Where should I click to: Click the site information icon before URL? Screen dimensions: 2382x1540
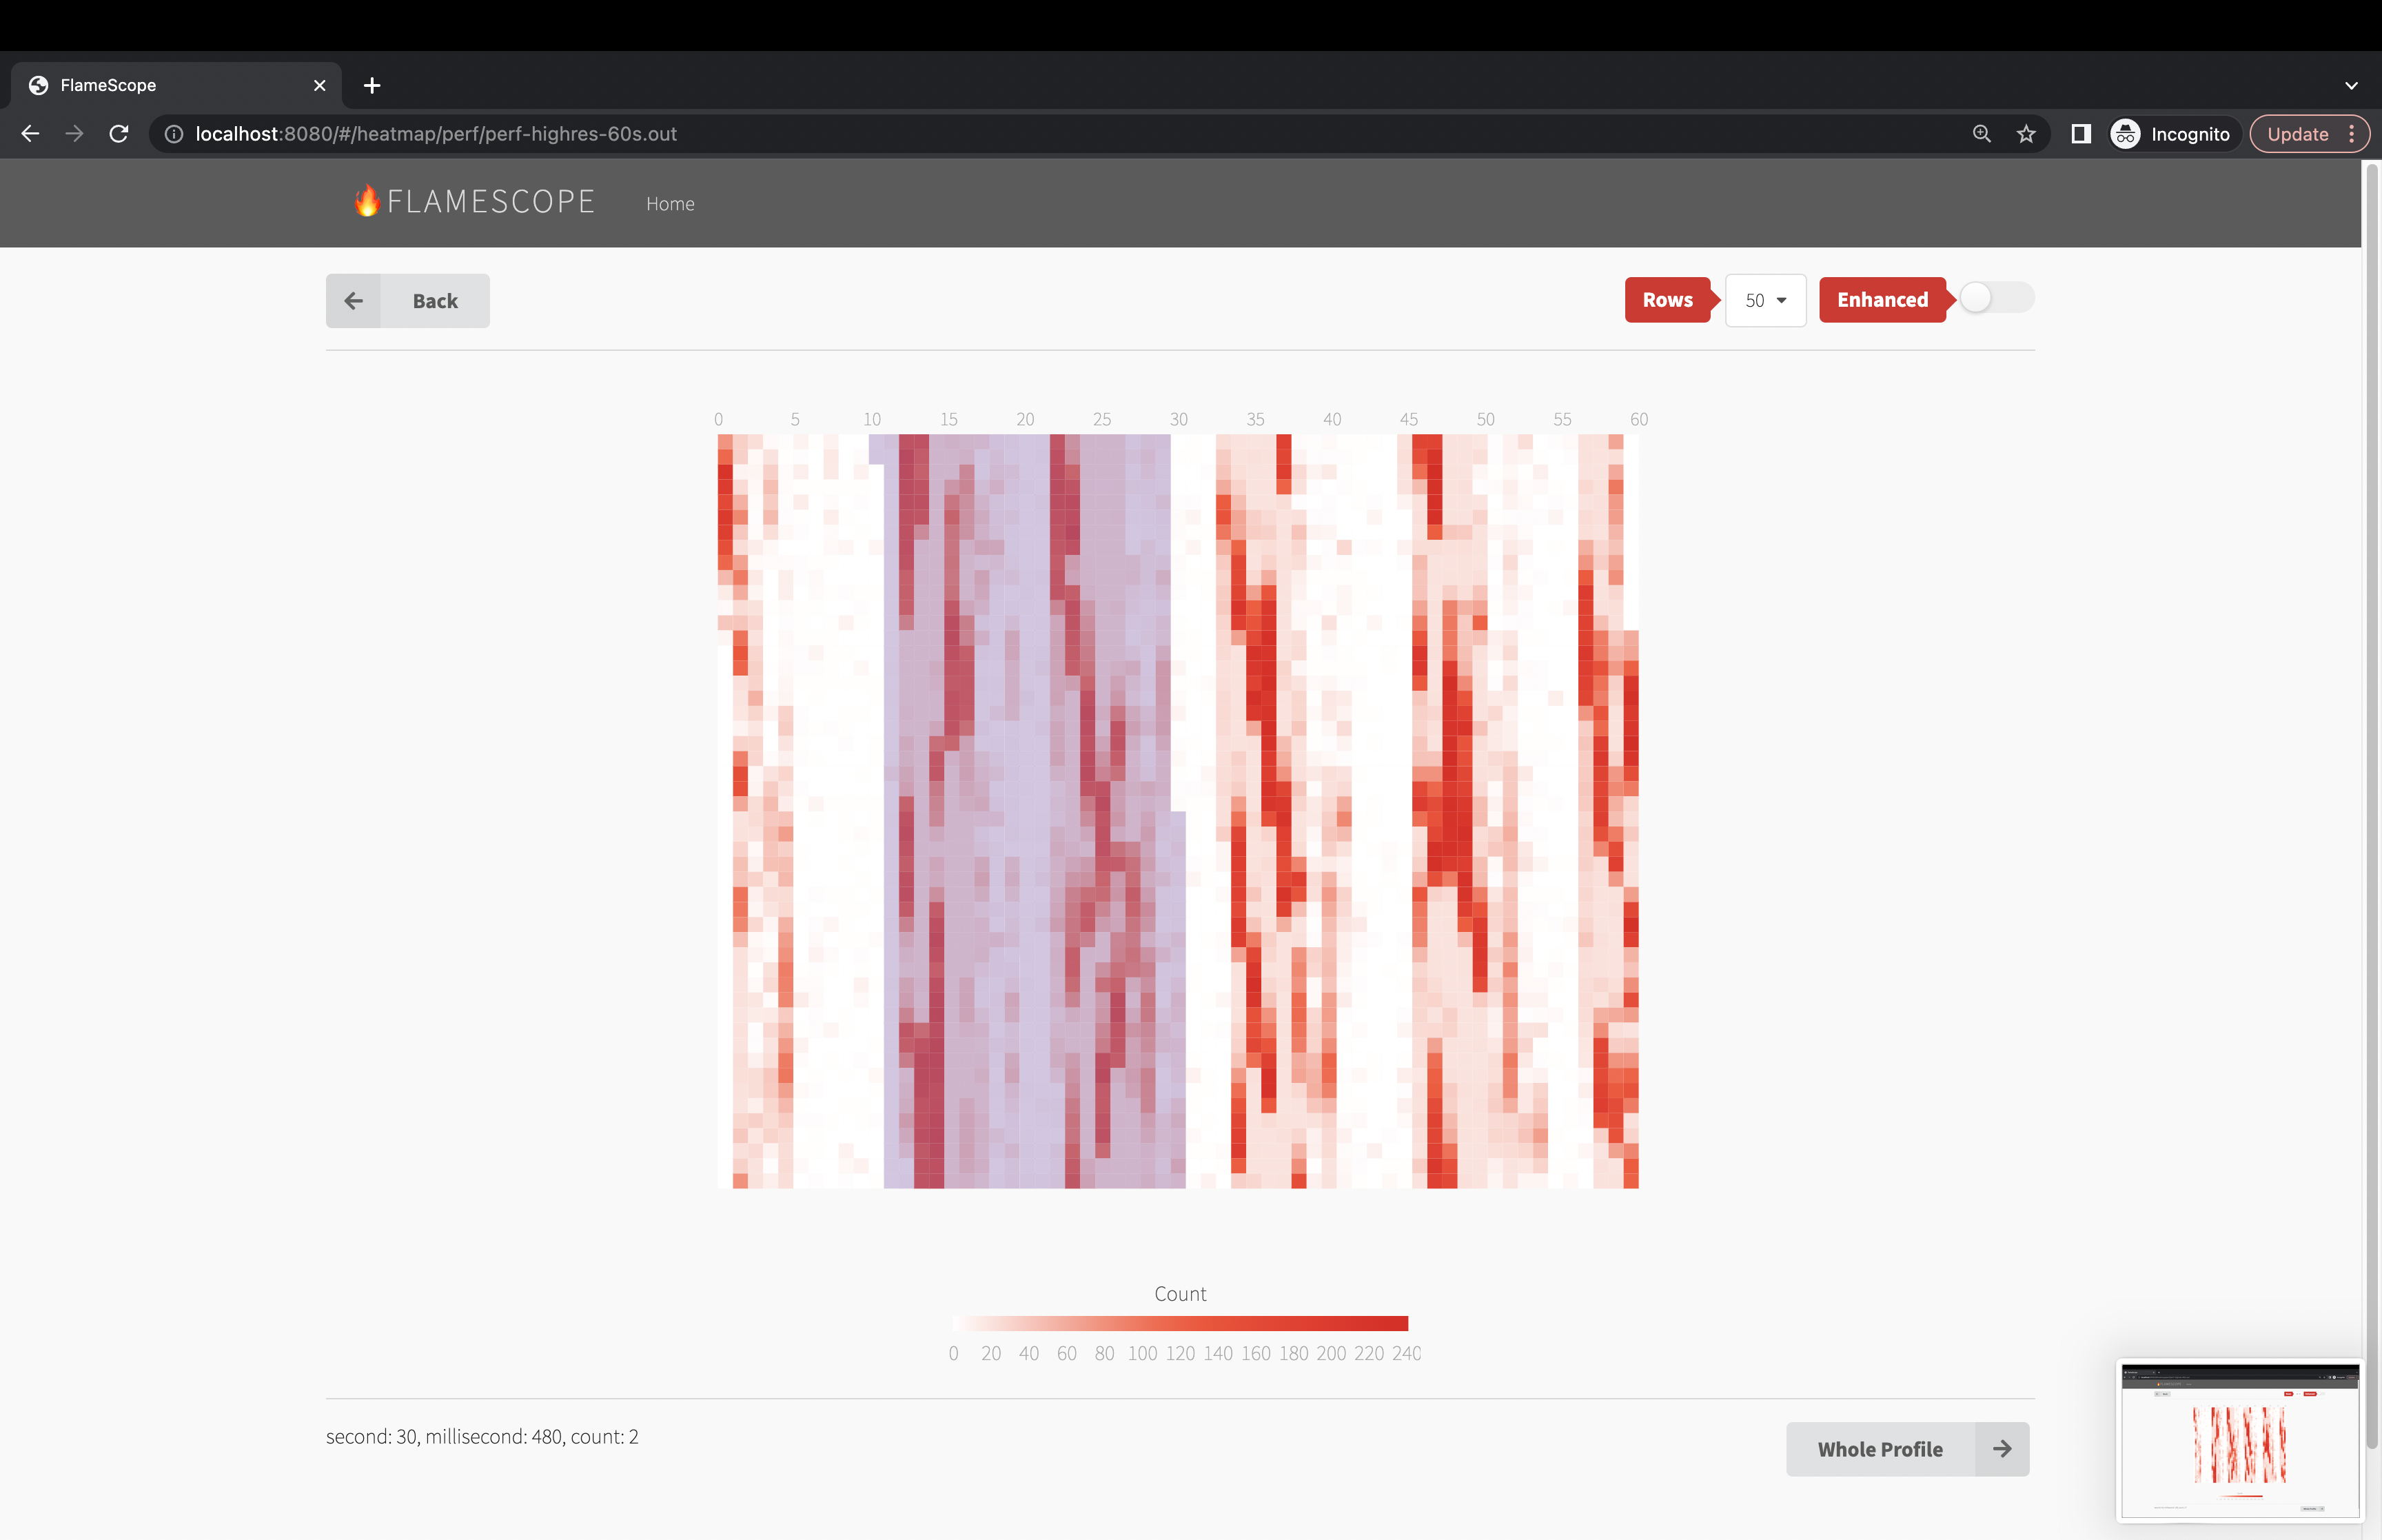[x=174, y=134]
